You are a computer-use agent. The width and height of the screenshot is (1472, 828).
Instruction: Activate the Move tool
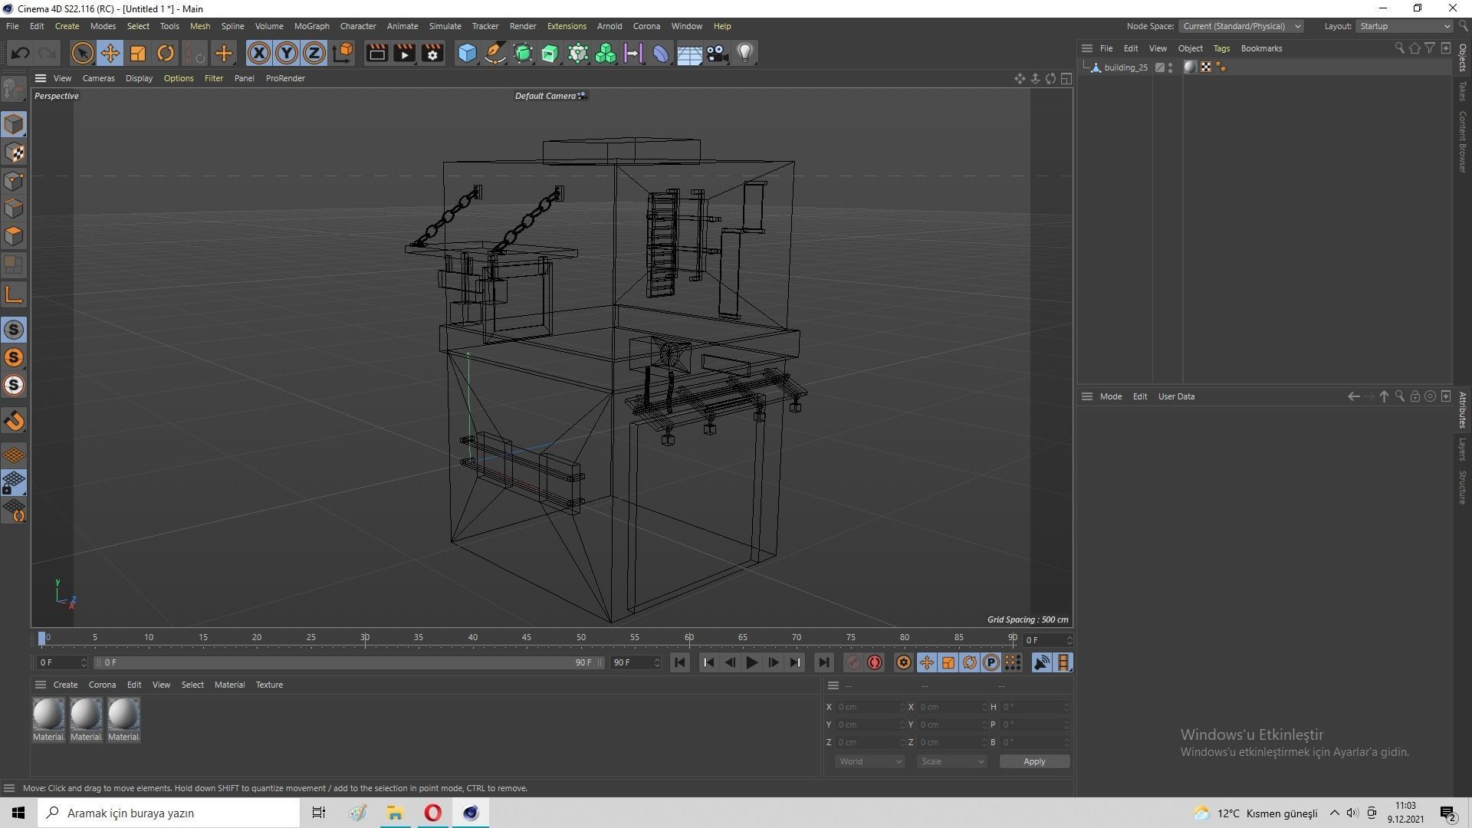click(x=110, y=53)
